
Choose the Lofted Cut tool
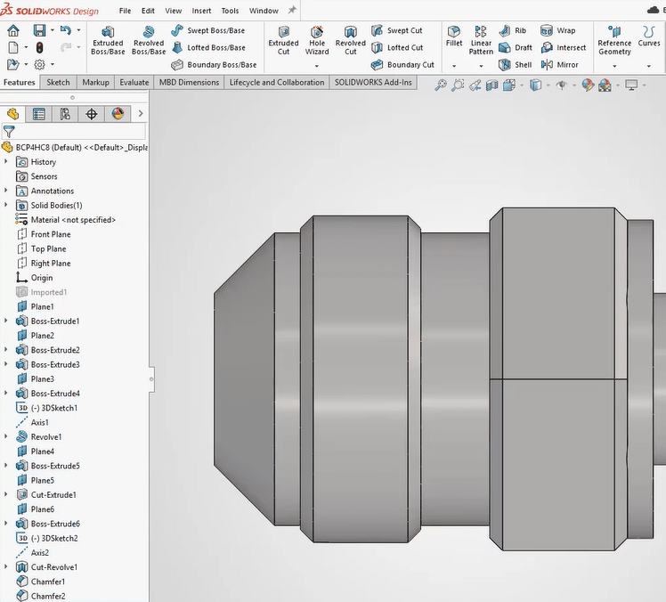[x=397, y=47]
